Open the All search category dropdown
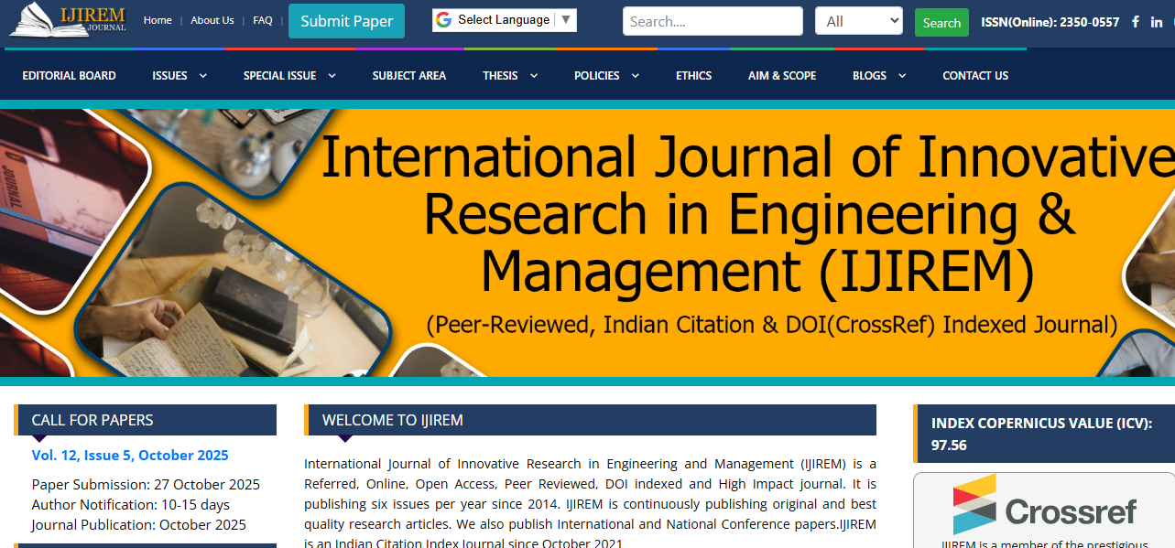 coord(858,21)
